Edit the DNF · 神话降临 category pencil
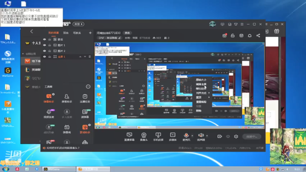Screen dimensions: 306x172 click(120, 38)
